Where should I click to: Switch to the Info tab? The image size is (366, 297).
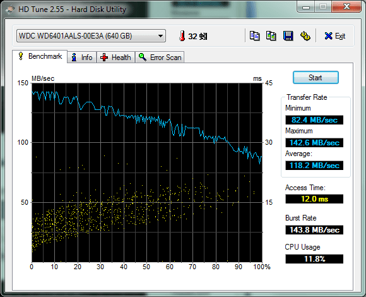(82, 58)
